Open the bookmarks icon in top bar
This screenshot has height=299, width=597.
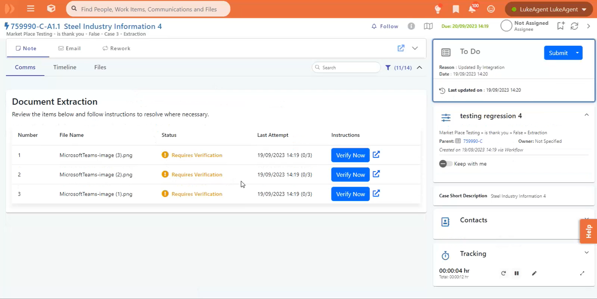click(456, 9)
